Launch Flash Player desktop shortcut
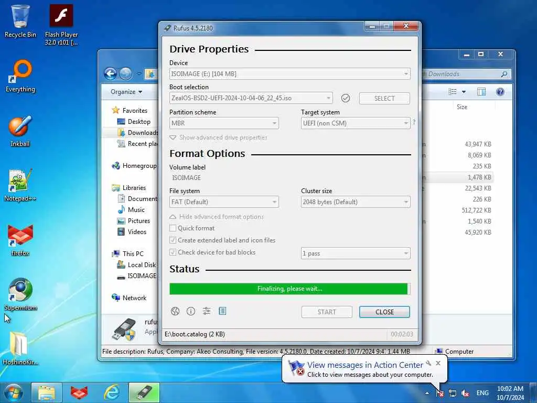The height and width of the screenshot is (403, 537). click(x=61, y=25)
